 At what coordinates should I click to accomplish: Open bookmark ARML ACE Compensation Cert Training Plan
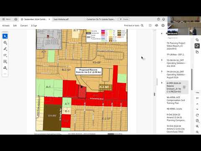pos(176,100)
